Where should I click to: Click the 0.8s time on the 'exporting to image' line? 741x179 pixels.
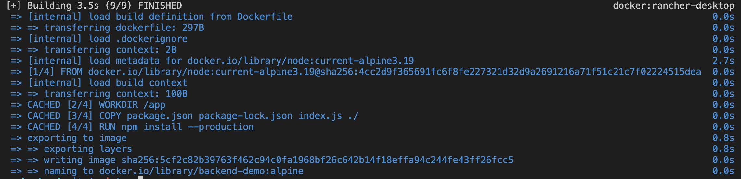click(723, 138)
